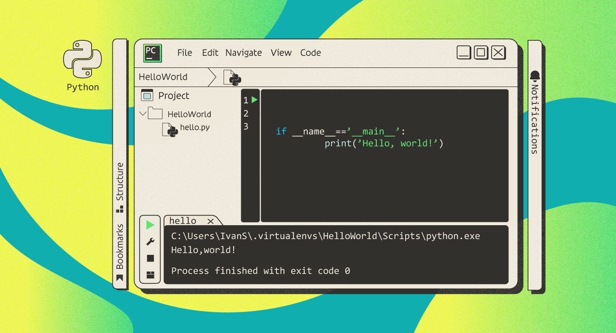
Task: Open run settings via wrench icon
Action: pos(150,242)
